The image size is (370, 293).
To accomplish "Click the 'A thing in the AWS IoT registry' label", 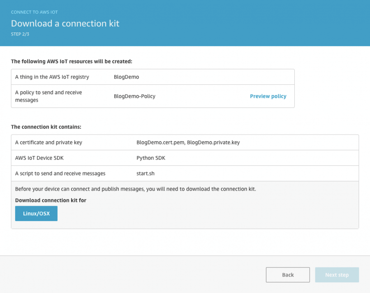I will [x=52, y=77].
